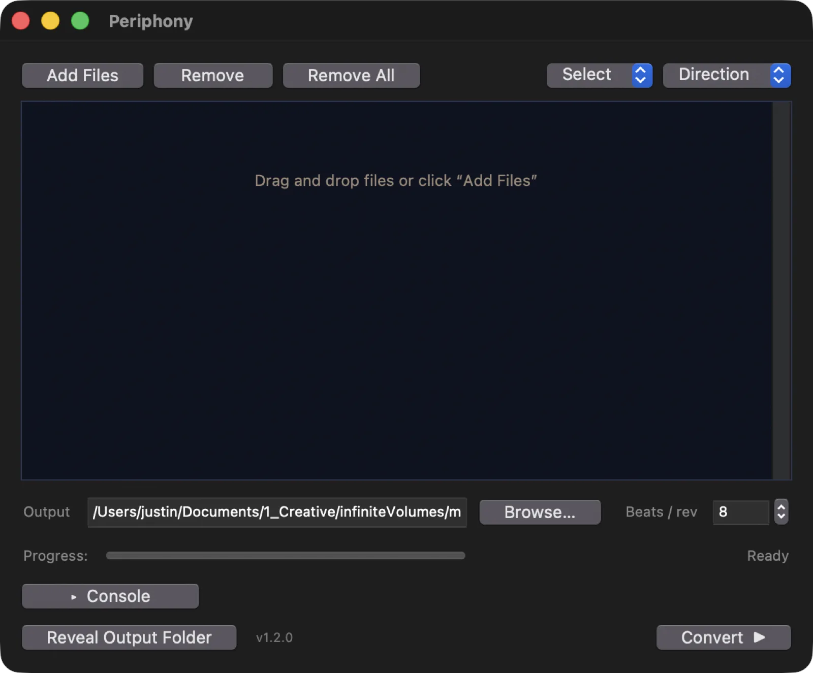The image size is (813, 673).
Task: Click the v1.2.0 version label
Action: click(x=274, y=638)
